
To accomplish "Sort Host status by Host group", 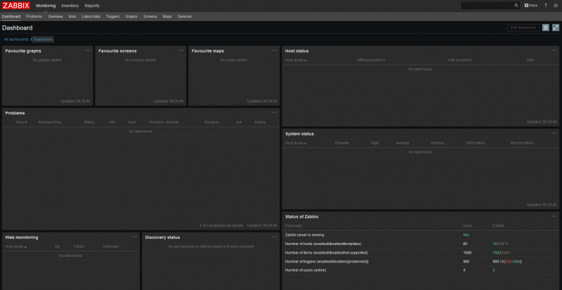I will [296, 60].
